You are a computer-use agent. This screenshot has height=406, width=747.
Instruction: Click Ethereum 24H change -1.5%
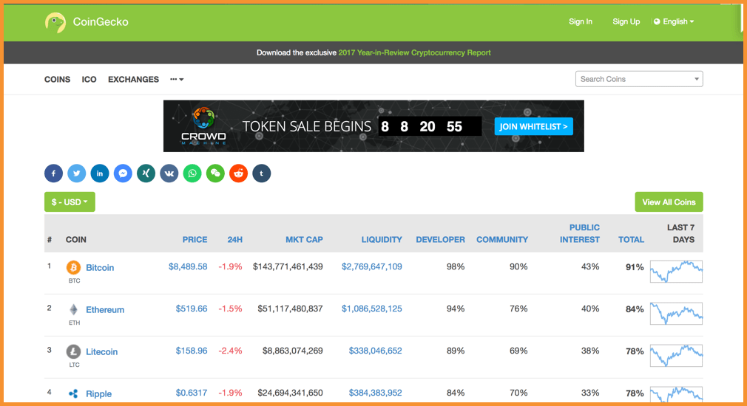click(x=230, y=309)
